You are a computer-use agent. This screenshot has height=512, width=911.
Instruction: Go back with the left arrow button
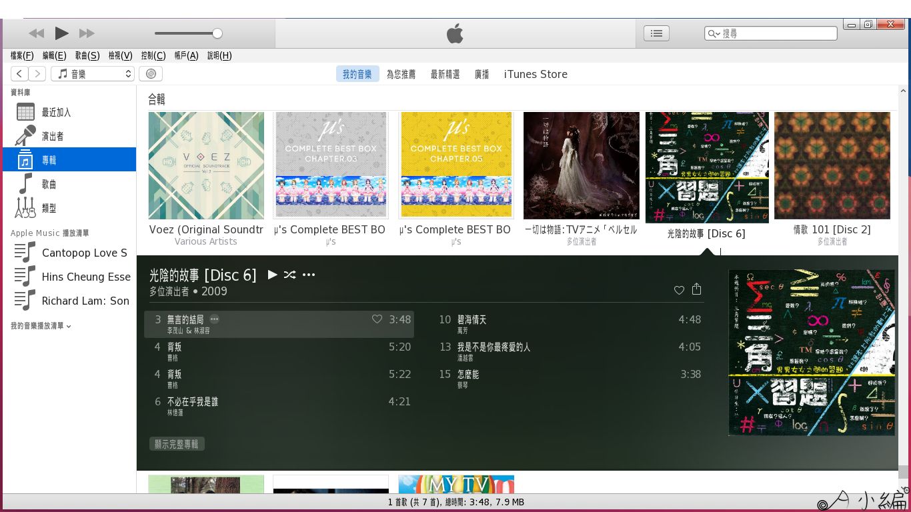click(x=20, y=74)
